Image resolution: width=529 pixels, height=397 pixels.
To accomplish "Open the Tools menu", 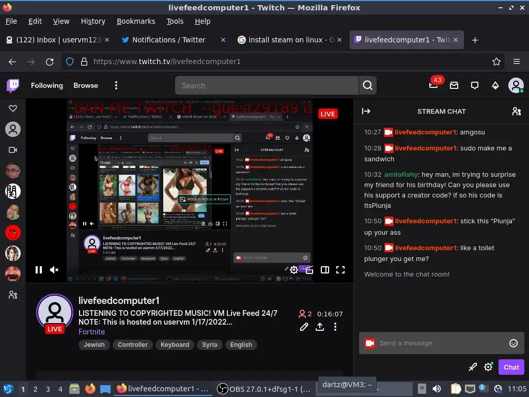I will click(x=175, y=21).
